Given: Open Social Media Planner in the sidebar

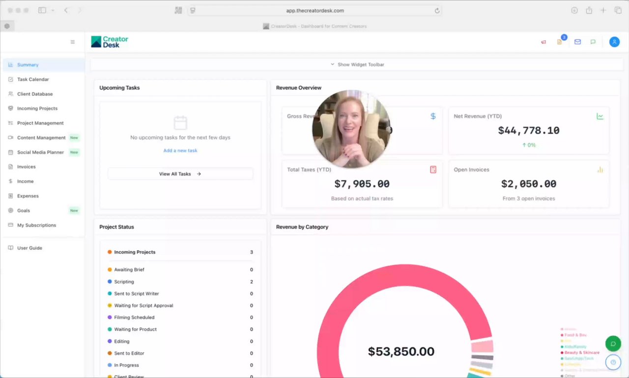Looking at the screenshot, I should [x=44, y=152].
